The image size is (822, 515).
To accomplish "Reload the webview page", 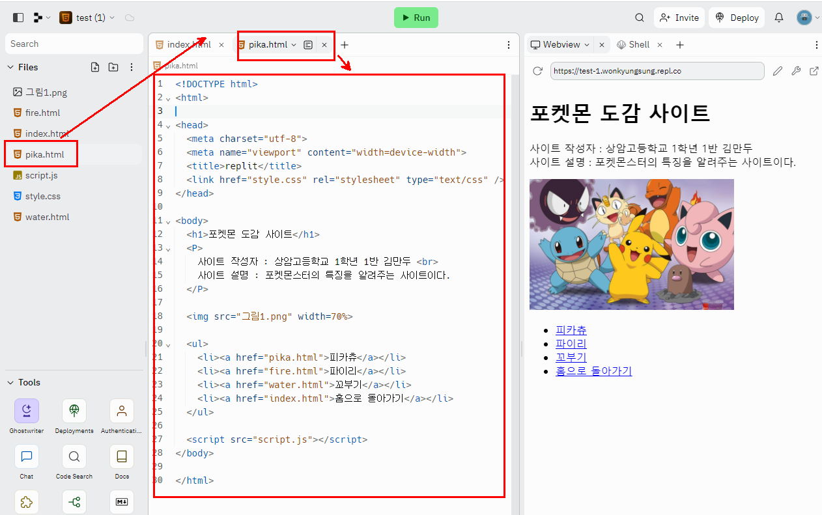I will (x=537, y=71).
